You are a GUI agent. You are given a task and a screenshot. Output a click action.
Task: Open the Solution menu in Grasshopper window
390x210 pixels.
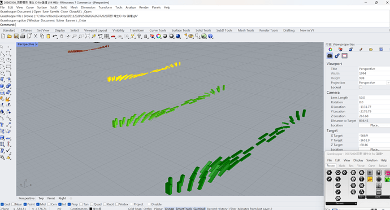tap(371, 160)
